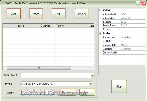147x101 pixels.
Task: Collapse the Audio property group
Action: click(x=100, y=33)
